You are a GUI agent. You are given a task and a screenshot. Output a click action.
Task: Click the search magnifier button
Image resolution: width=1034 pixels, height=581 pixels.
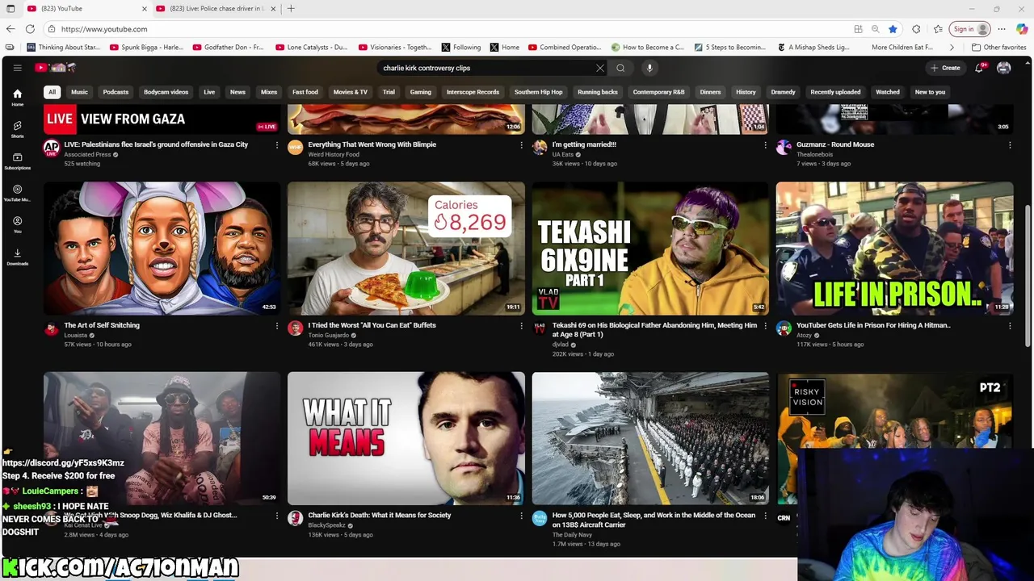pyautogui.click(x=620, y=68)
